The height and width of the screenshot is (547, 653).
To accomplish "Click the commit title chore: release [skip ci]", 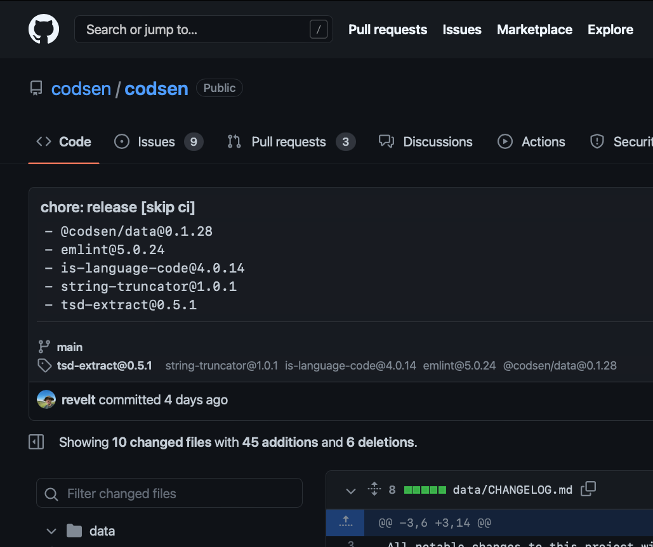I will click(118, 207).
